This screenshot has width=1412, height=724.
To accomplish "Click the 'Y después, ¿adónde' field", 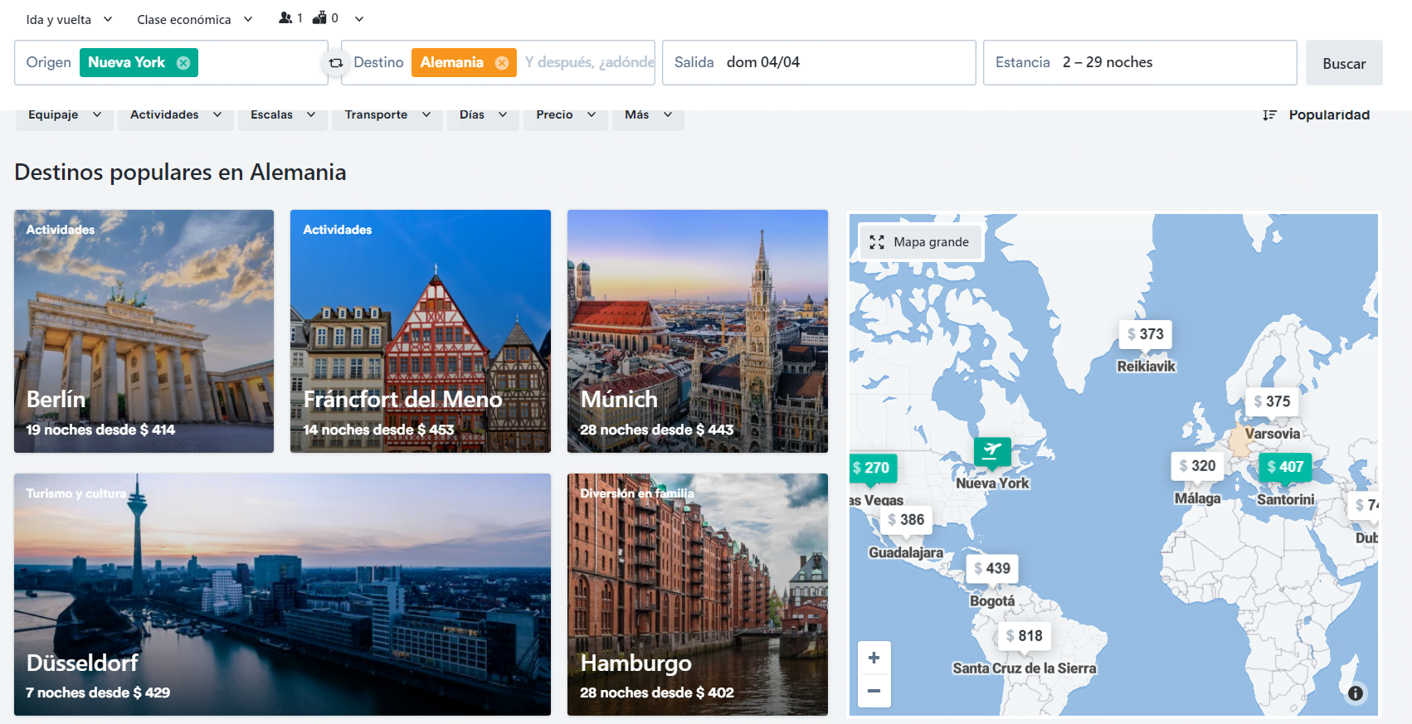I will [589, 63].
